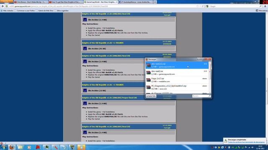
Task: Go back with the browser back arrow
Action: tap(3, 6)
